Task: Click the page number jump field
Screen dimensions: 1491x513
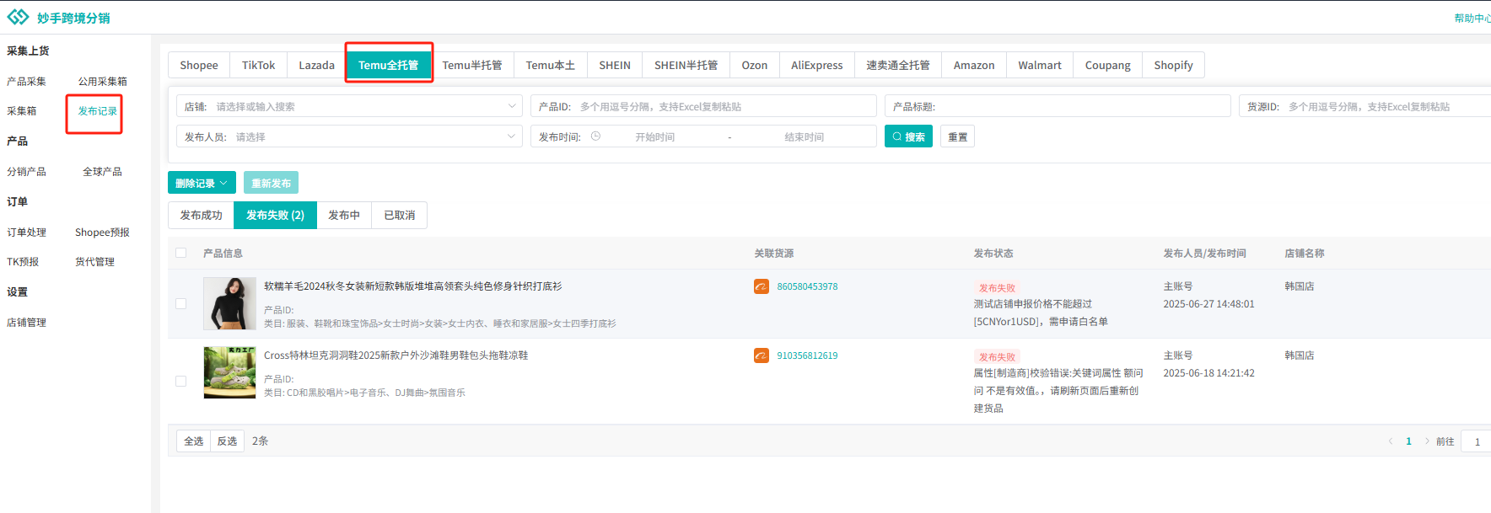Action: (x=1477, y=441)
